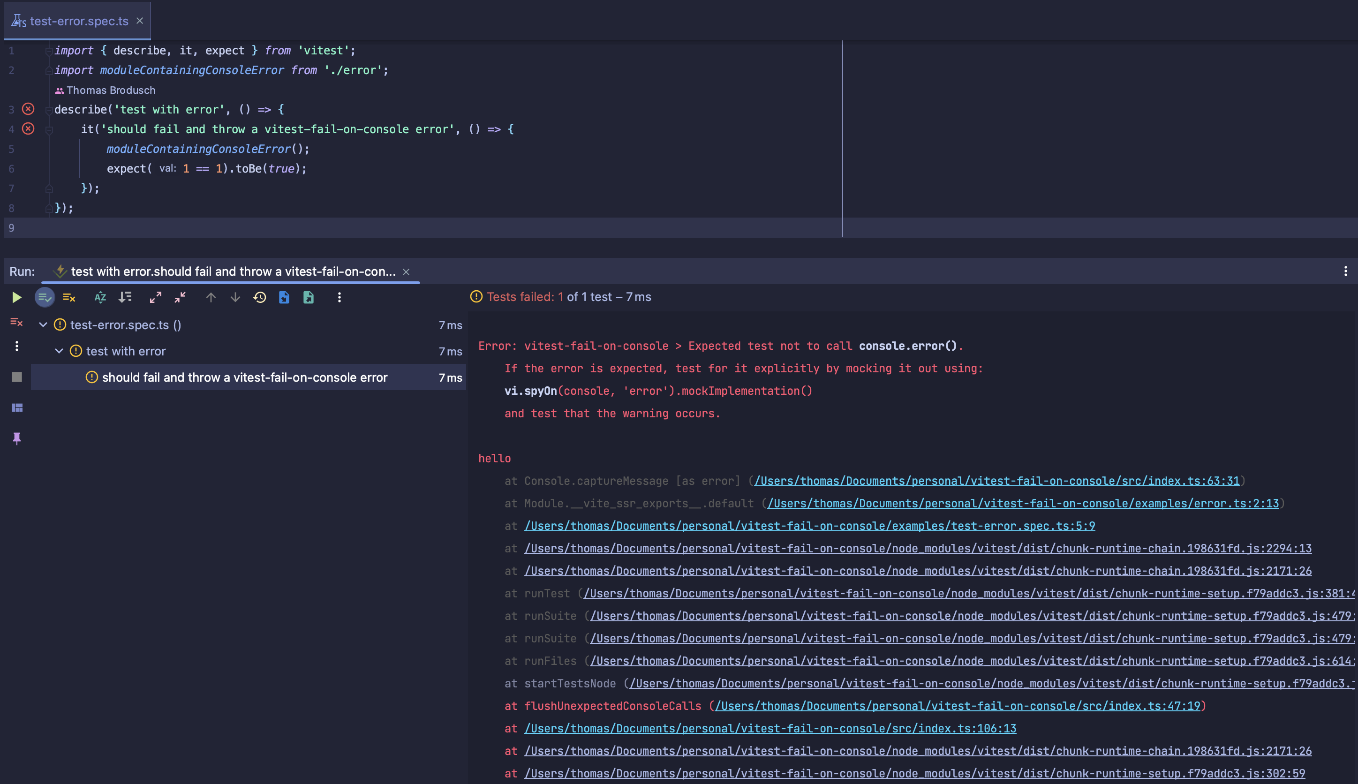Click the green export test results icon
1358x784 pixels.
(309, 297)
